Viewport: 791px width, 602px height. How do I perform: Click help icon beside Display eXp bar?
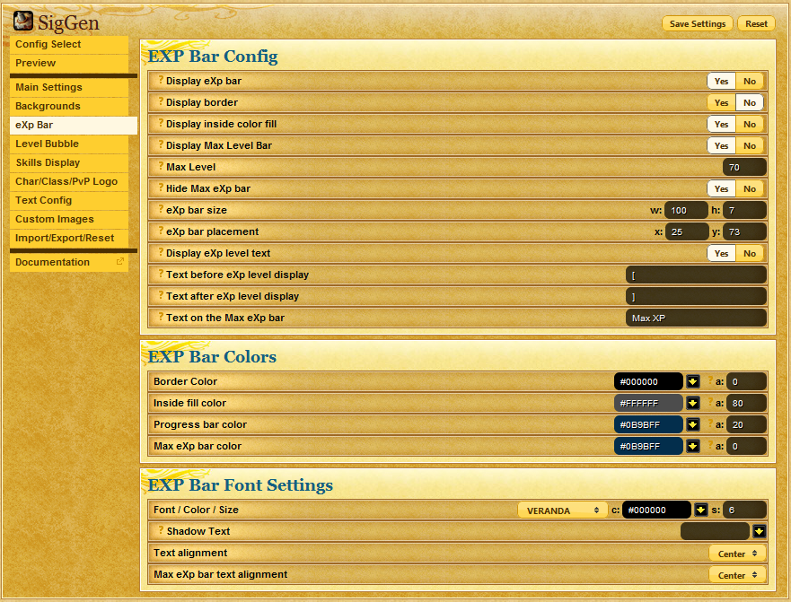coord(161,81)
